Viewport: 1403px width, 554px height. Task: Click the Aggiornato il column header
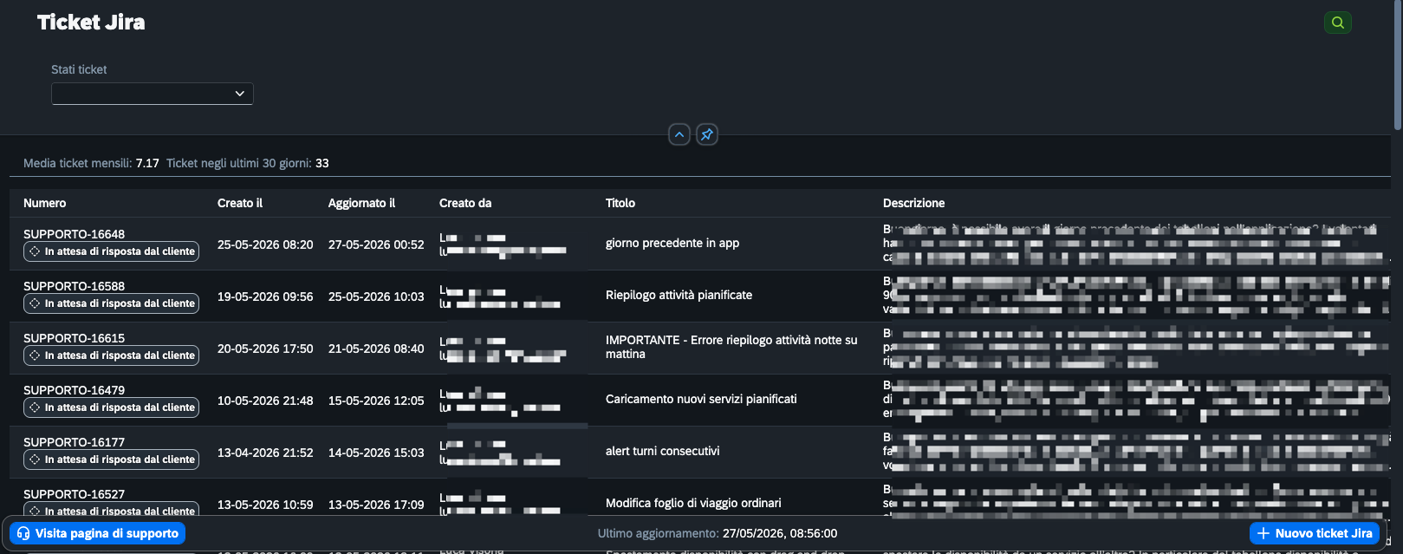point(361,203)
